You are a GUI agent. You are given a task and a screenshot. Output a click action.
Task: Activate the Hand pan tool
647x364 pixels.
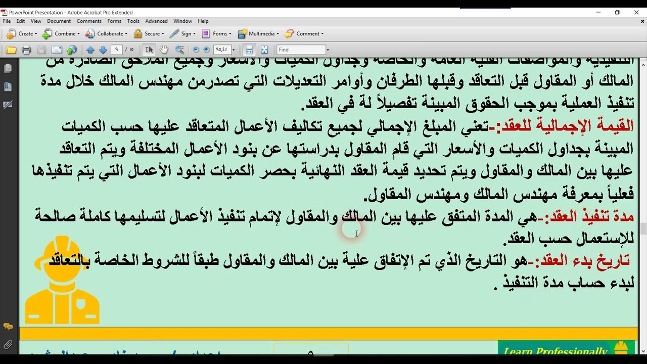(x=164, y=50)
